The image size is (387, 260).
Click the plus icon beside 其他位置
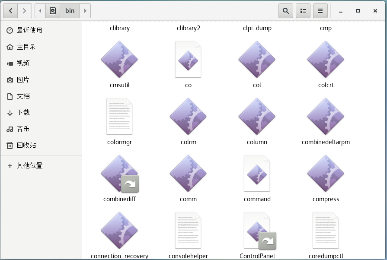coord(10,165)
